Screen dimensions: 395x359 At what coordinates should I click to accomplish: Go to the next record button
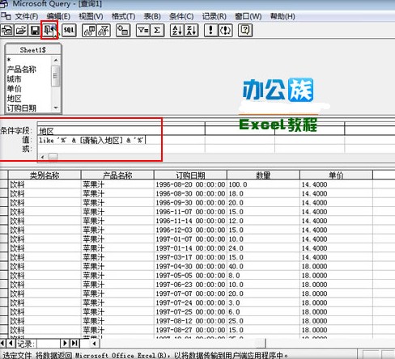coord(65,344)
